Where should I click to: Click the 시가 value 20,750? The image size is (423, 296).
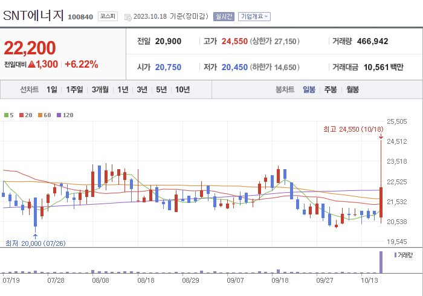tap(168, 67)
